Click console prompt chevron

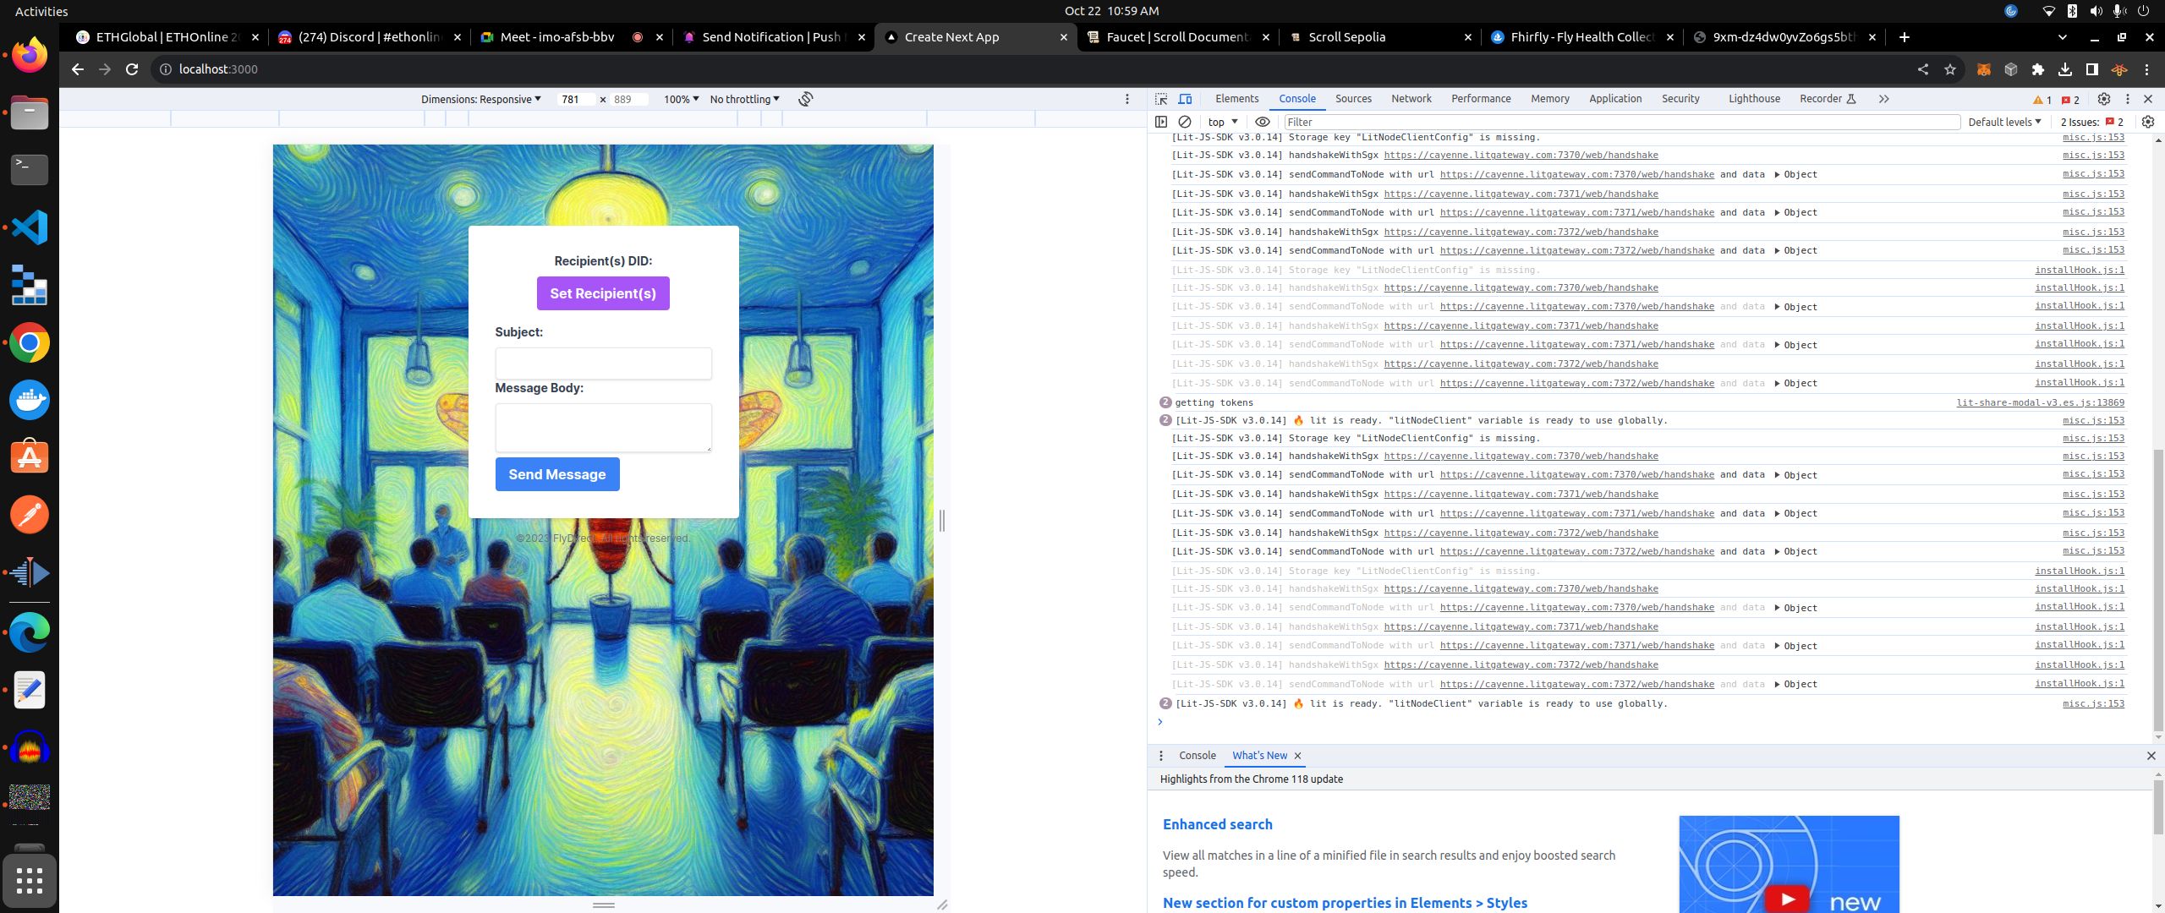[1160, 722]
